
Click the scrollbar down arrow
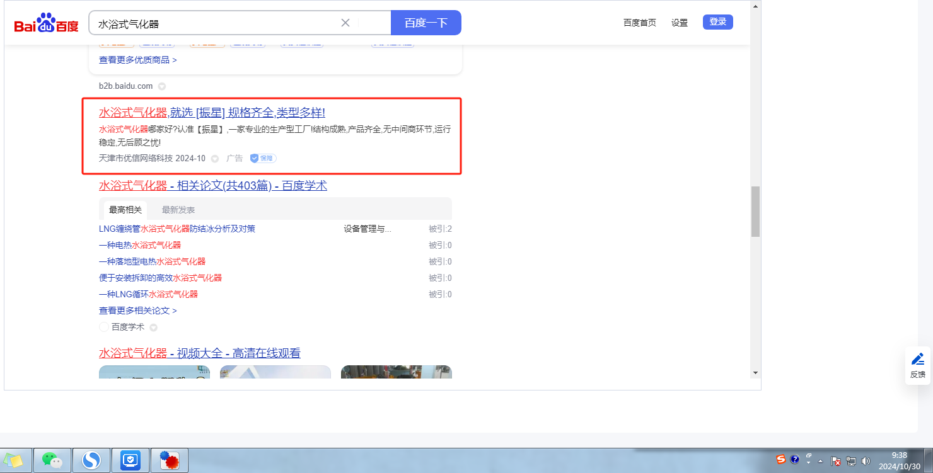click(755, 373)
